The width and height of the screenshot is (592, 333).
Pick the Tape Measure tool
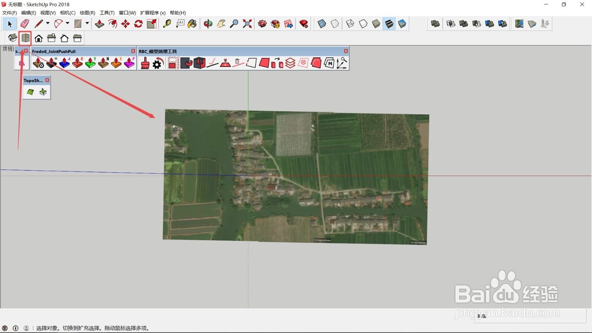[x=167, y=24]
